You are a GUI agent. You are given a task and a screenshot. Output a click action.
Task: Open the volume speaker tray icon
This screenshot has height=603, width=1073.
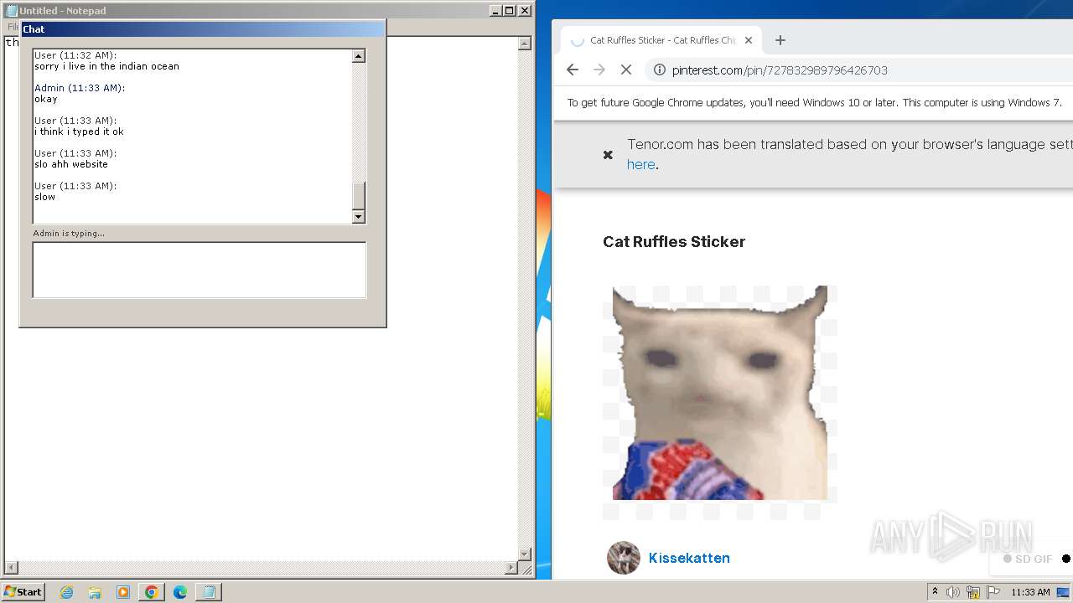pyautogui.click(x=953, y=592)
